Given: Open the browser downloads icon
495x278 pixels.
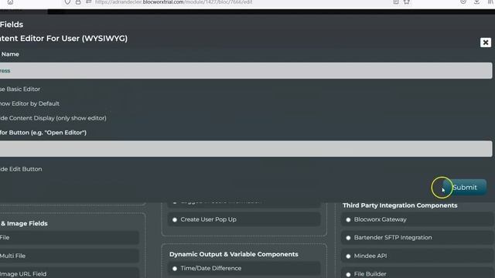Looking at the screenshot, I should coord(476,2).
